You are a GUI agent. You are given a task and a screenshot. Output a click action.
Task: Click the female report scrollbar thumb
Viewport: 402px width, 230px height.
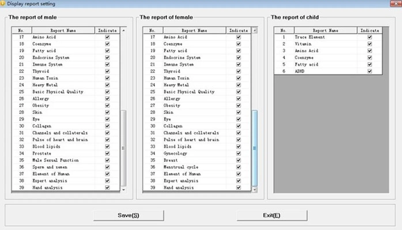pyautogui.click(x=255, y=148)
